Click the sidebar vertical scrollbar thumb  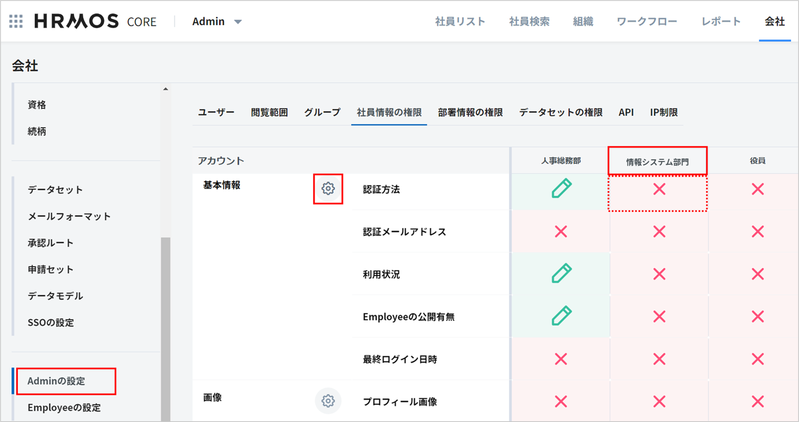165,327
